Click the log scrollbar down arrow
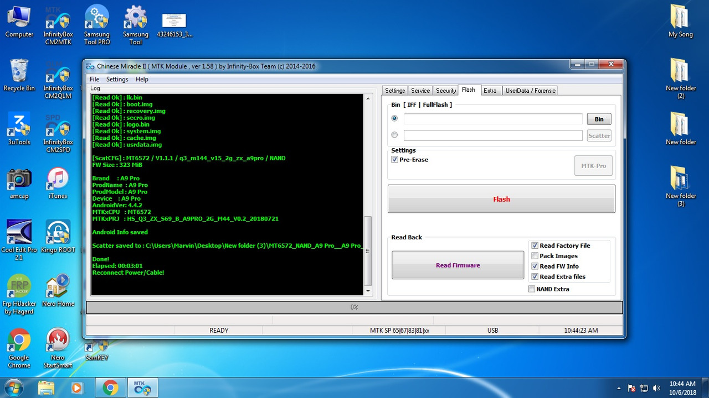Viewport: 709px width, 398px height. click(x=368, y=290)
